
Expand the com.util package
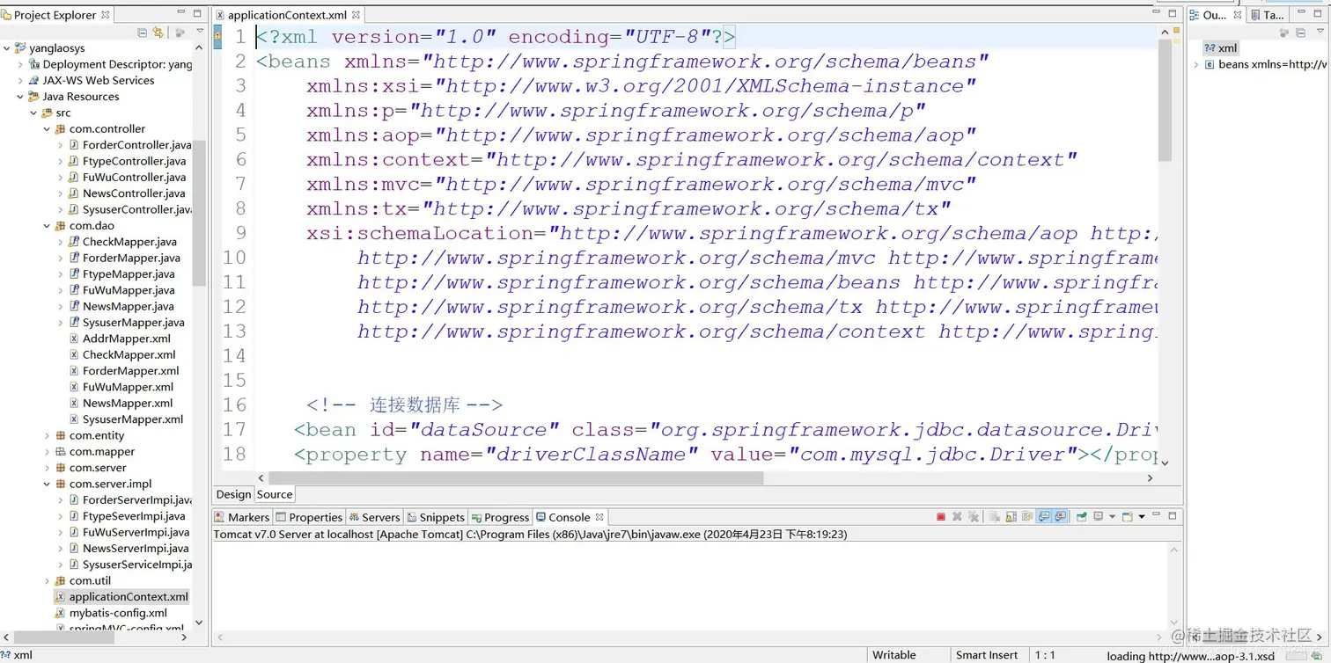47,581
